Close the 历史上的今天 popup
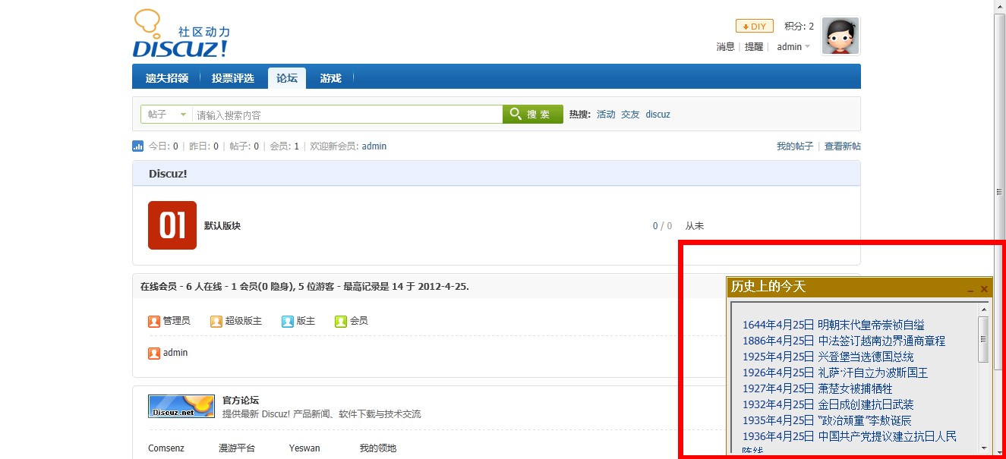The width and height of the screenshot is (1006, 459). [984, 289]
